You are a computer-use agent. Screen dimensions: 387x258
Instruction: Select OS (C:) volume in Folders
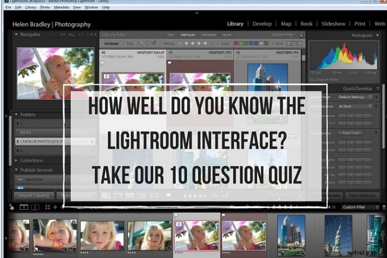point(55,133)
